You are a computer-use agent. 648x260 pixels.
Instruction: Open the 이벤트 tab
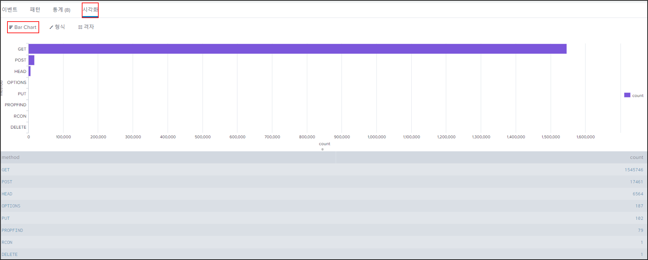click(x=10, y=10)
